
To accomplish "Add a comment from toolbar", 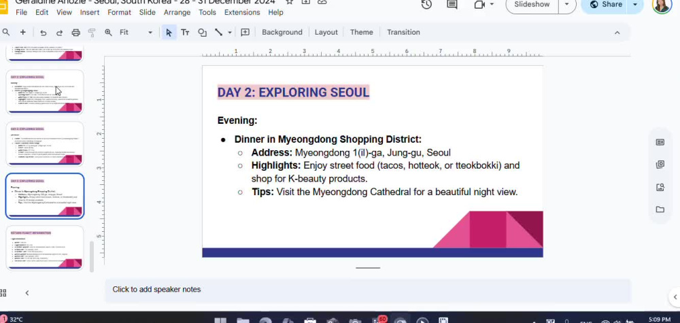I will [x=245, y=32].
